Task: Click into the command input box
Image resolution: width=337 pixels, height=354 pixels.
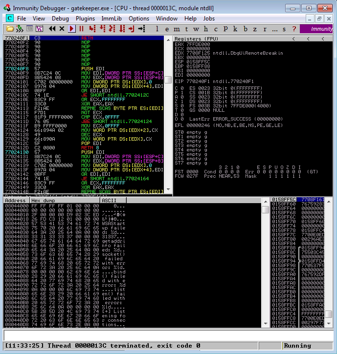Action: pyautogui.click(x=168, y=335)
